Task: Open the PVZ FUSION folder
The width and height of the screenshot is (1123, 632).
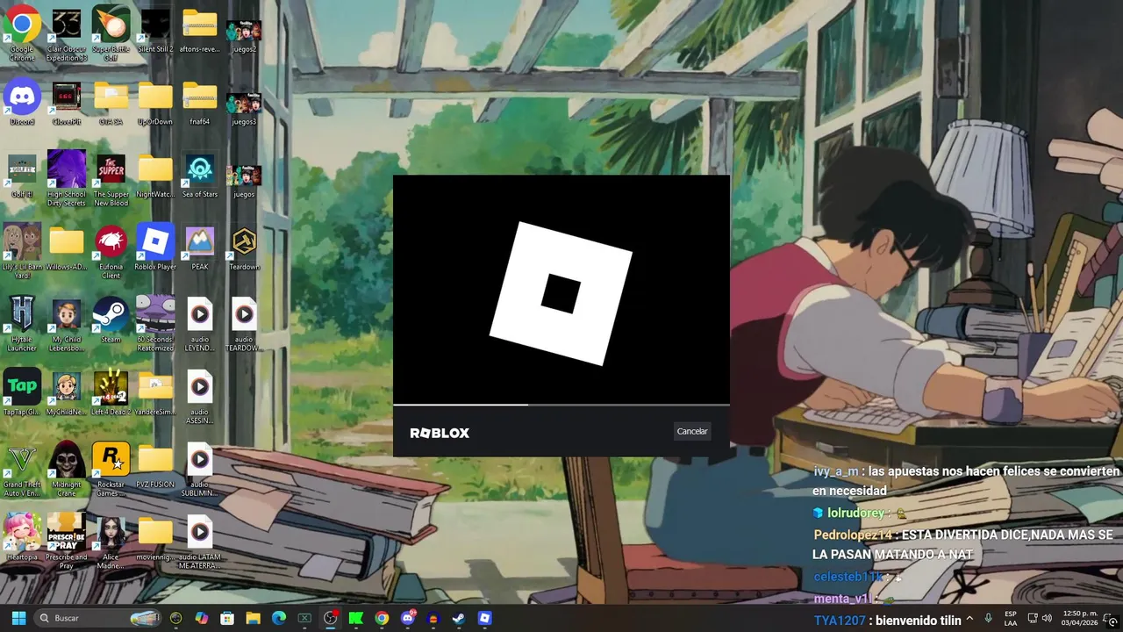Action: (x=155, y=466)
